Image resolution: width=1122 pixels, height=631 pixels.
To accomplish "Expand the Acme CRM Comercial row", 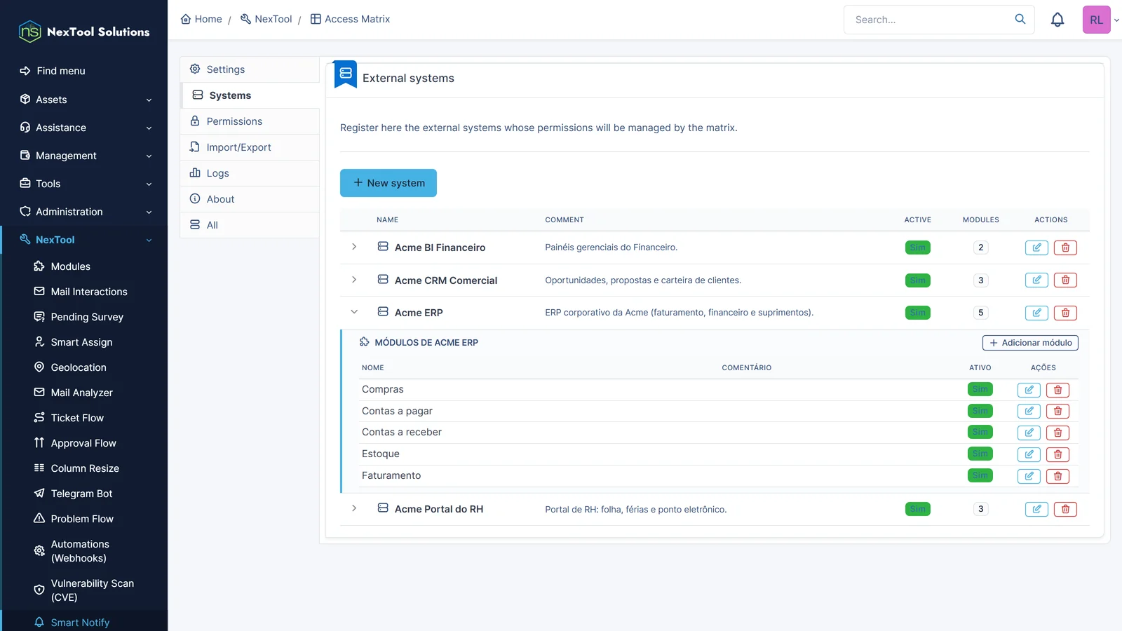I will pyautogui.click(x=354, y=280).
